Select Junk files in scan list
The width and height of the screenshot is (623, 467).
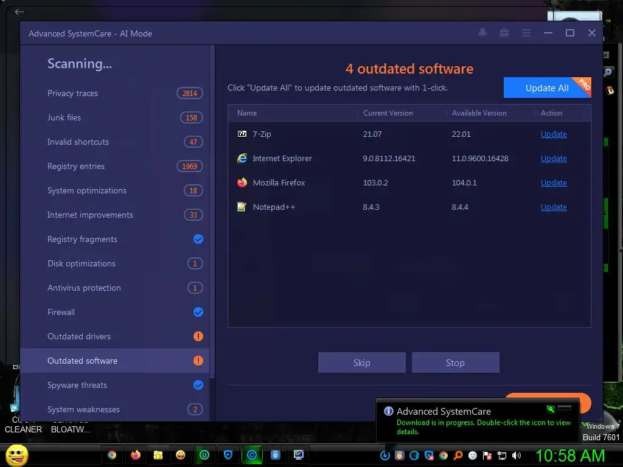tap(114, 117)
